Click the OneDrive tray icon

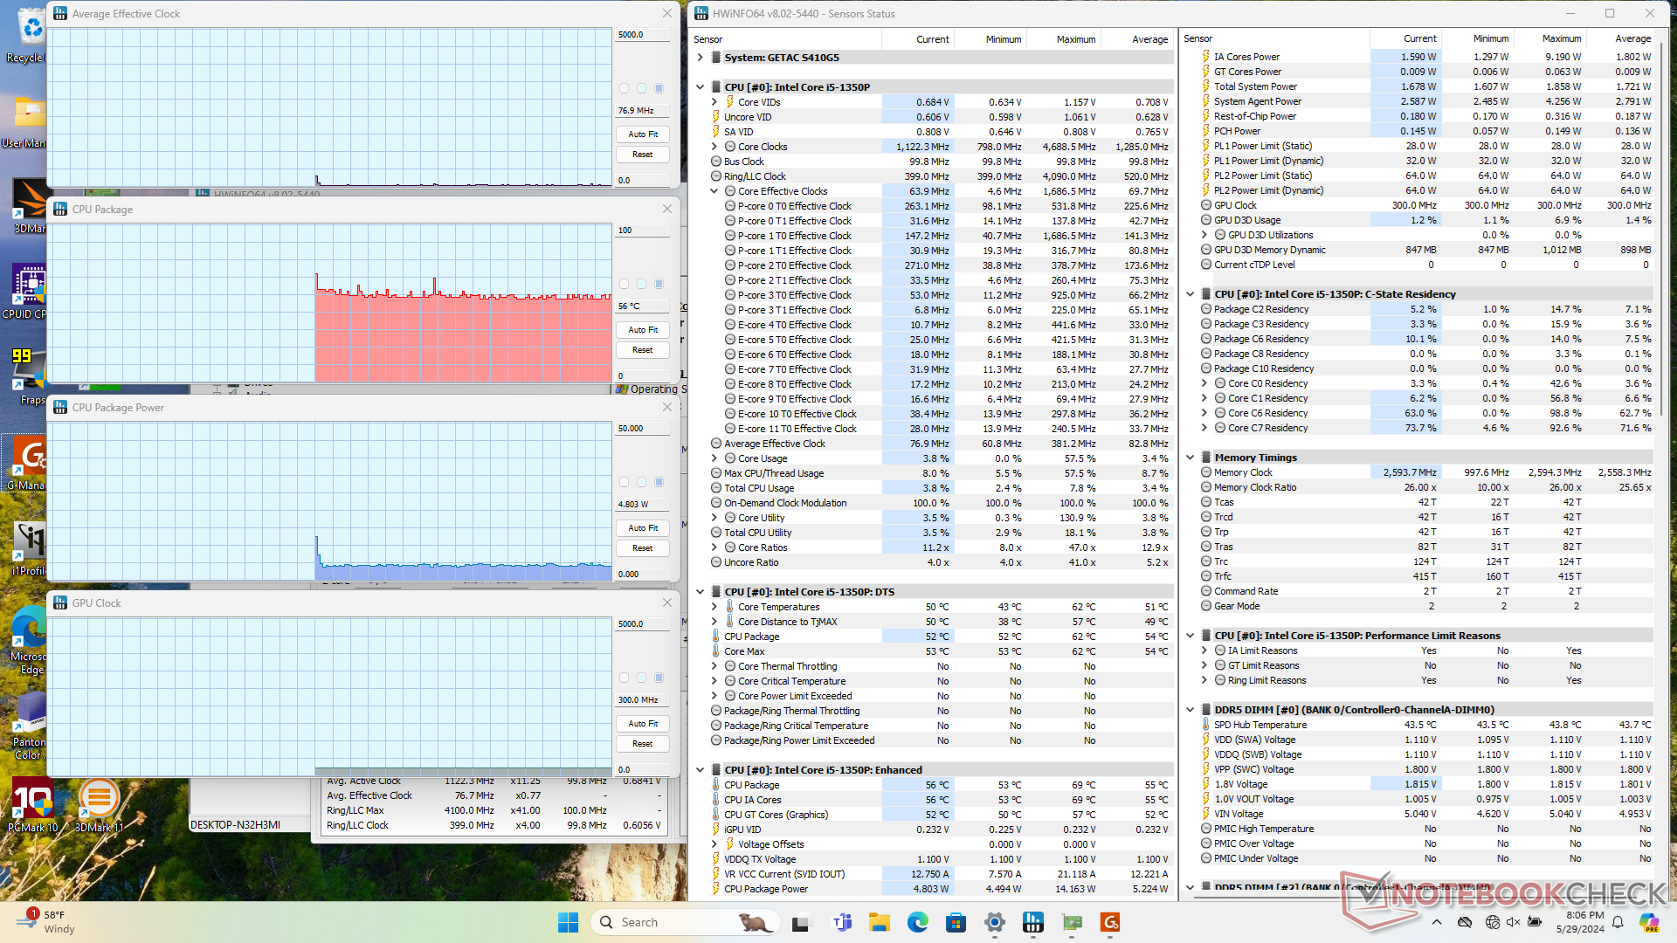pyautogui.click(x=1465, y=922)
